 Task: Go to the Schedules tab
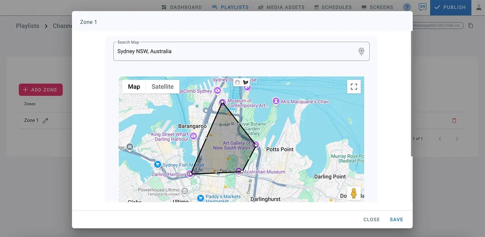333,7
